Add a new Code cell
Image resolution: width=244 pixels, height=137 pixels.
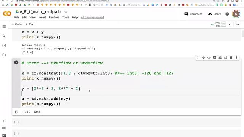[x=17, y=24]
